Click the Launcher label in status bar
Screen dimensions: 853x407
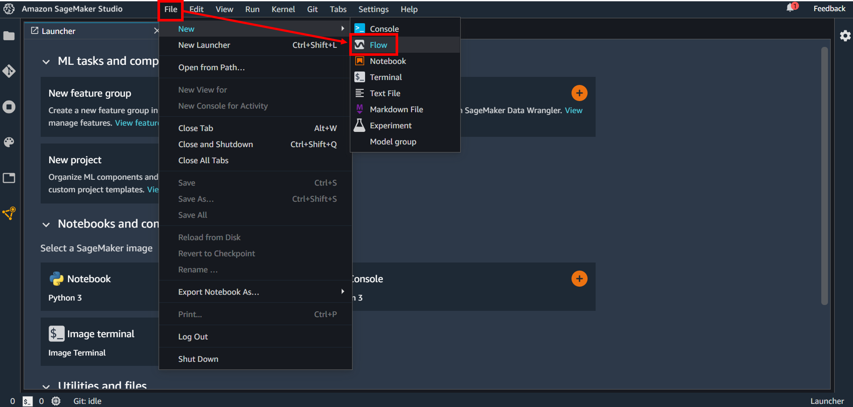click(827, 401)
